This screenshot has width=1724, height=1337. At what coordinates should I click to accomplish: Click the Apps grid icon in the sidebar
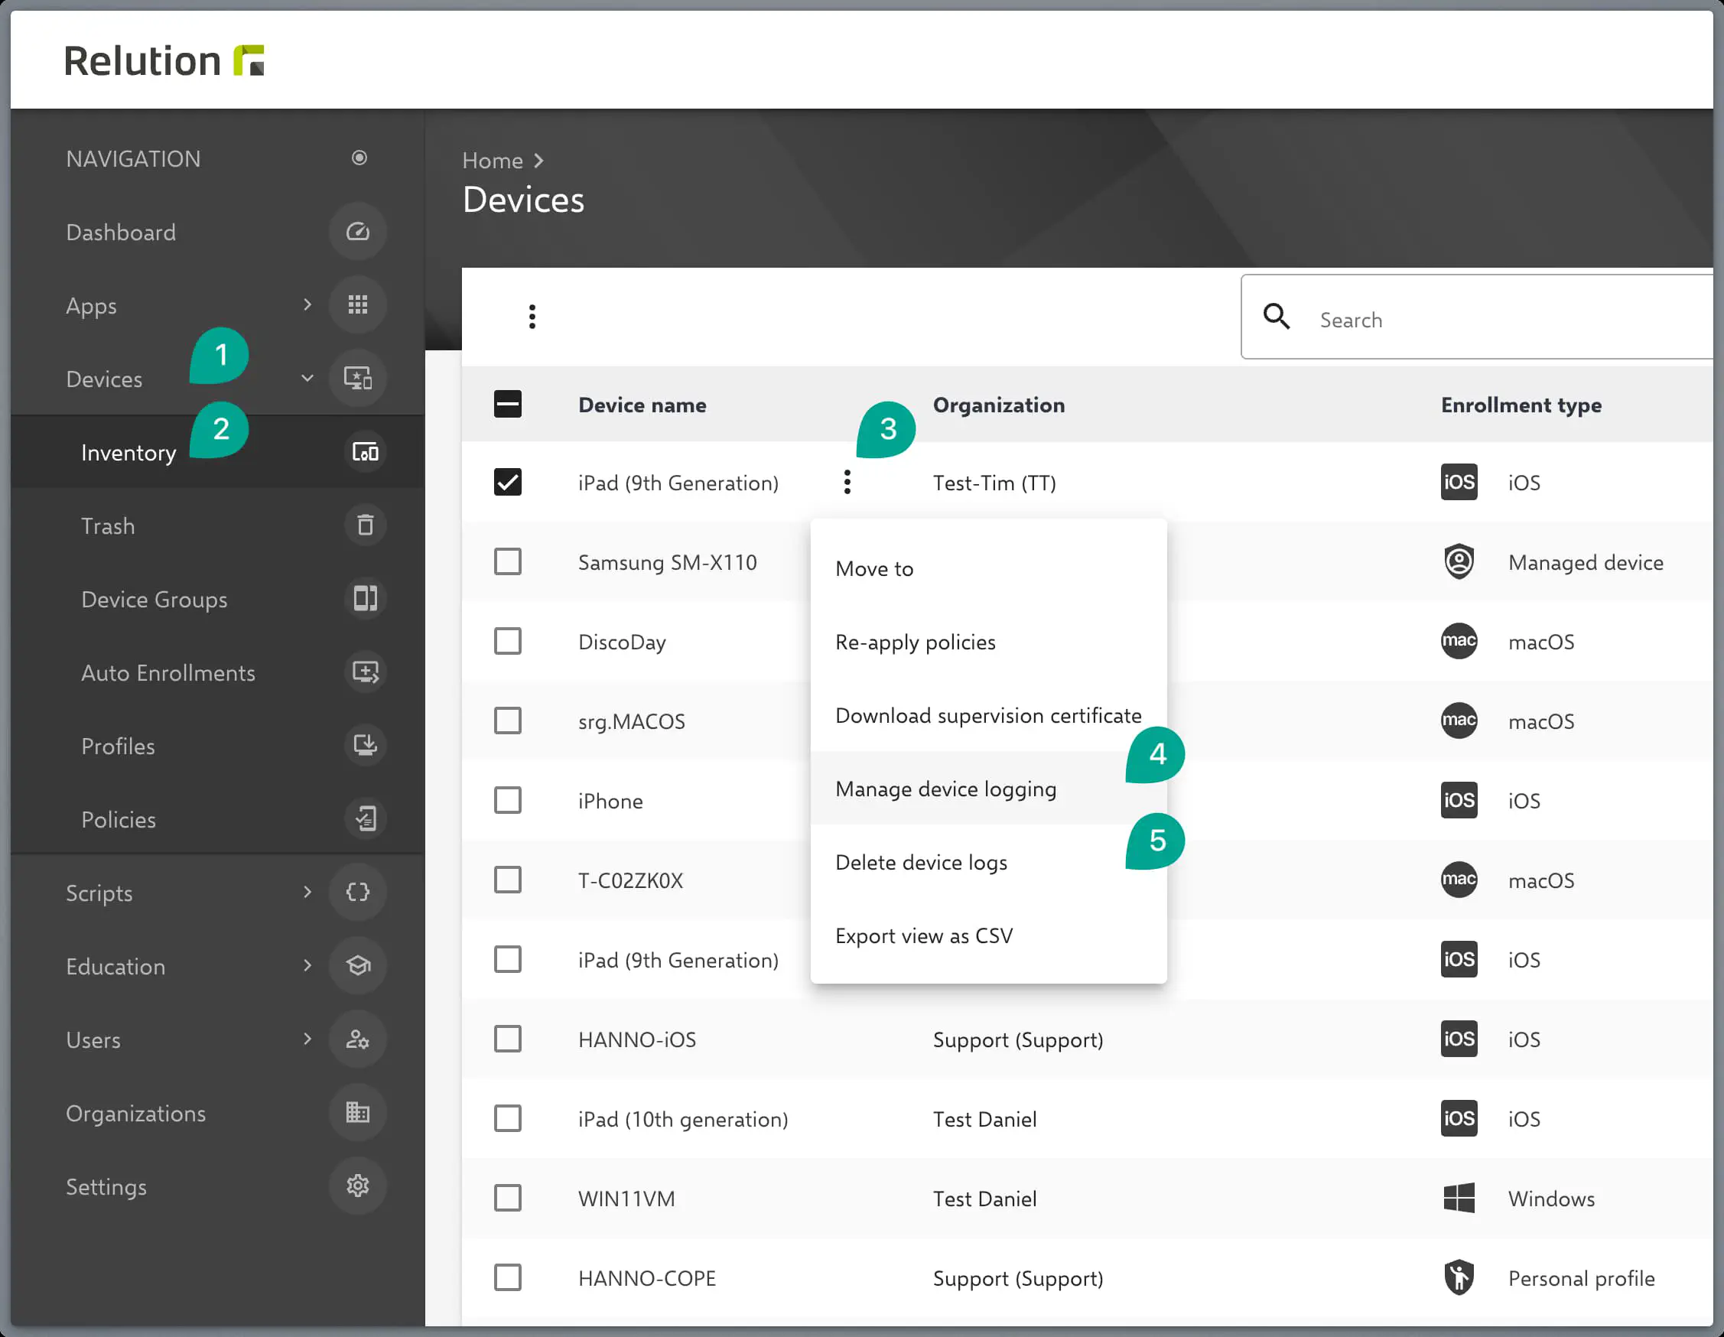(x=358, y=304)
